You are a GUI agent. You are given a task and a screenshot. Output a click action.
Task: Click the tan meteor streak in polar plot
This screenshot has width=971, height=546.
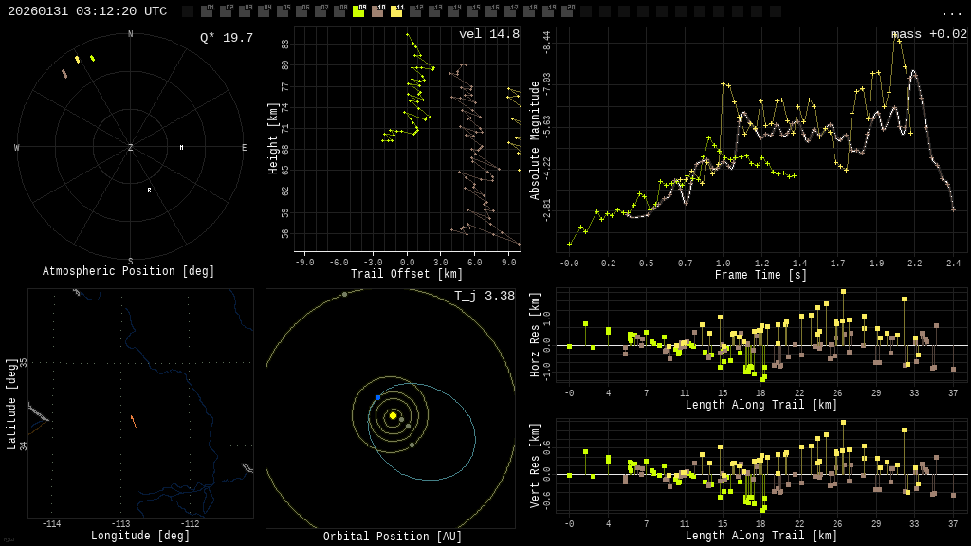(64, 74)
